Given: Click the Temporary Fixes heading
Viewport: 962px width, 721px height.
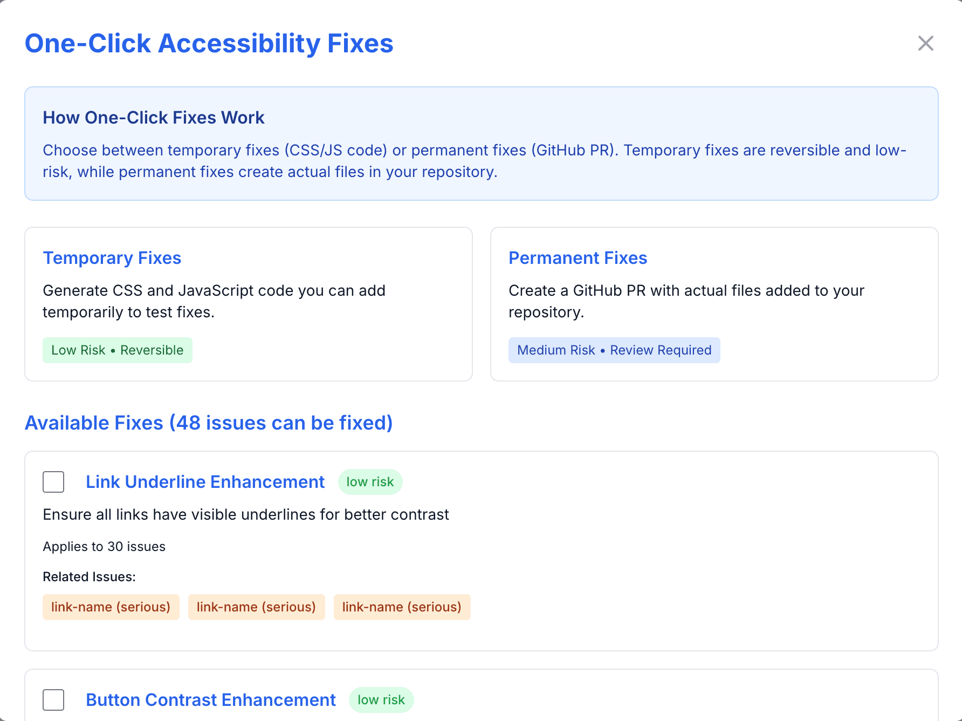Looking at the screenshot, I should tap(112, 258).
